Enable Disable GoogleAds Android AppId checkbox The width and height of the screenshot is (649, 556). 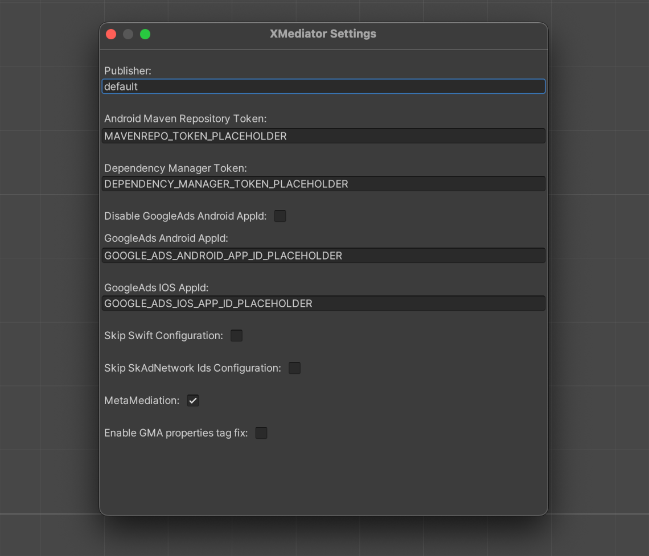tap(280, 216)
